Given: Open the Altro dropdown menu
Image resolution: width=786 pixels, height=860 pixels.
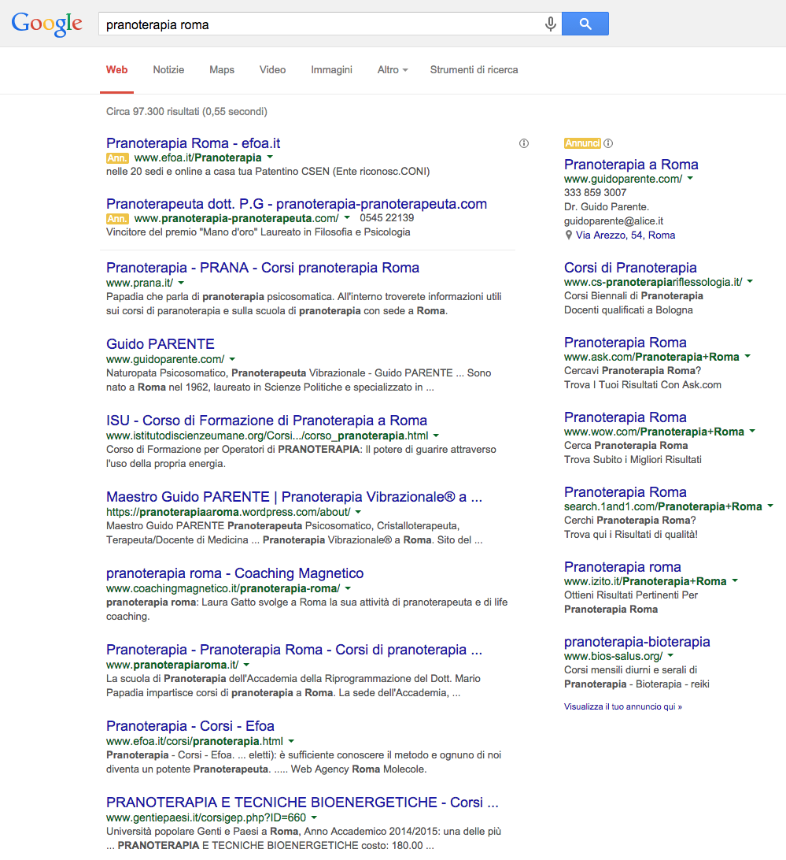Looking at the screenshot, I should tap(393, 70).
